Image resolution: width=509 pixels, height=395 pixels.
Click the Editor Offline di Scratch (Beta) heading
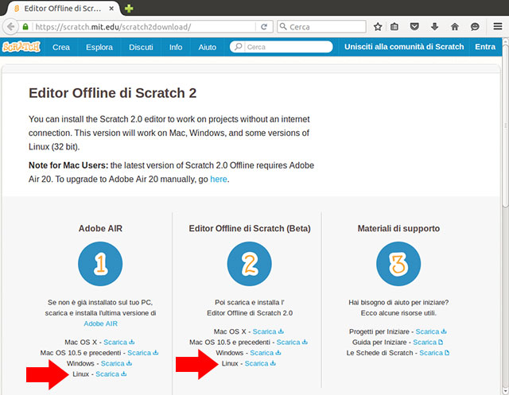(x=250, y=229)
